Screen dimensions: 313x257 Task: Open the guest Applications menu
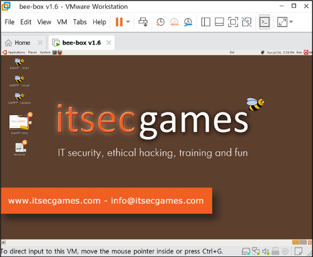point(16,53)
